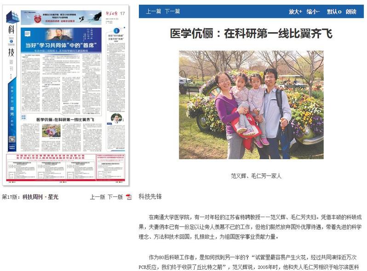Open the portrait column in the right column of the newspaper page
This screenshot has height=271, width=367.
[x=116, y=118]
